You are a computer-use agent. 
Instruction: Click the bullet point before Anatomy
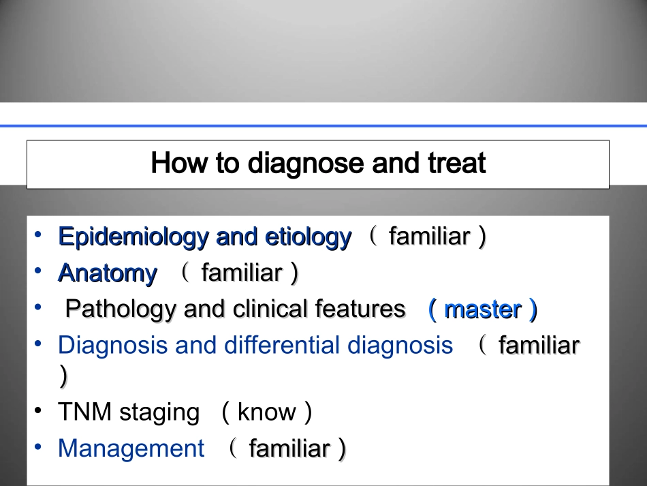coord(40,272)
